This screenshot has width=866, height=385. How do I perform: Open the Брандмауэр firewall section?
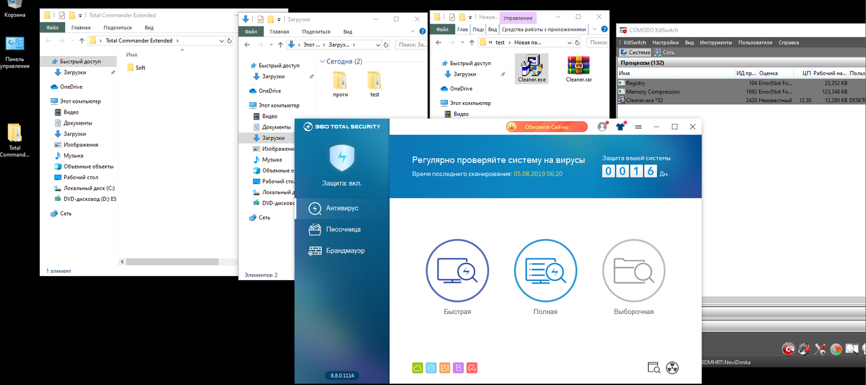click(342, 250)
